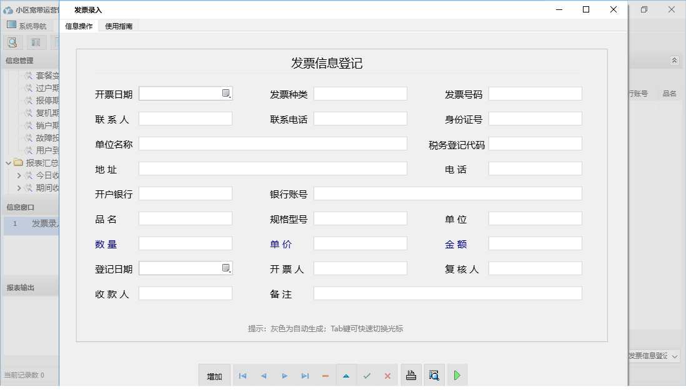Click inside the 备注 input field

pos(447,293)
